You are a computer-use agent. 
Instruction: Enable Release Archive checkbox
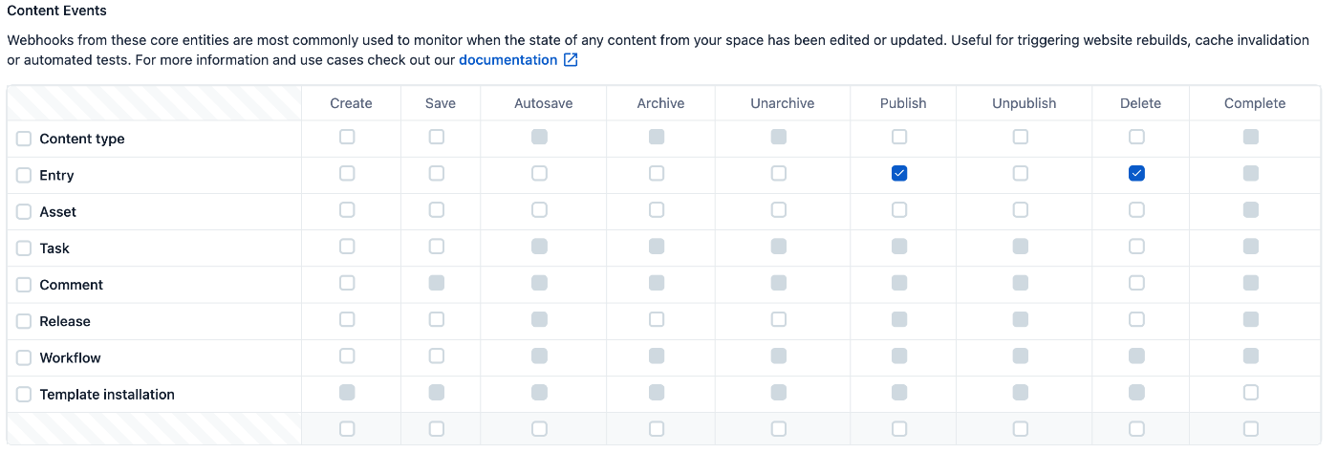click(x=657, y=319)
